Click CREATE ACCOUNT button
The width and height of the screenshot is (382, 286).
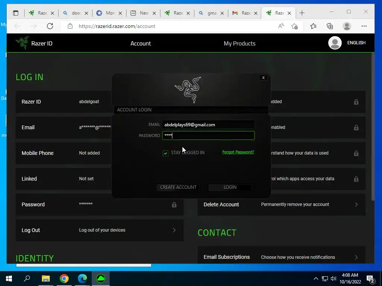point(178,187)
